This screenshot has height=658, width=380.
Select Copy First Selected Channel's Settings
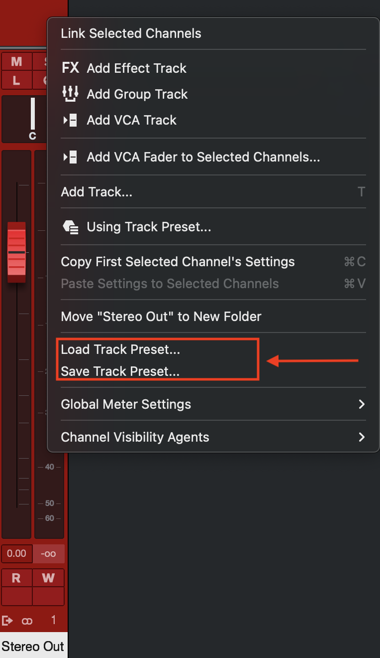pyautogui.click(x=178, y=262)
